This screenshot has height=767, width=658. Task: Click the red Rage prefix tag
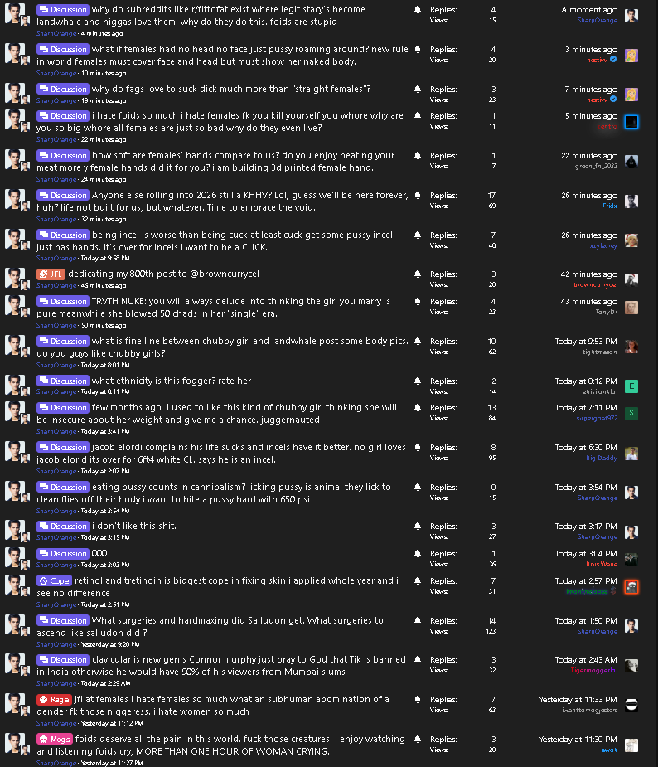(x=54, y=700)
